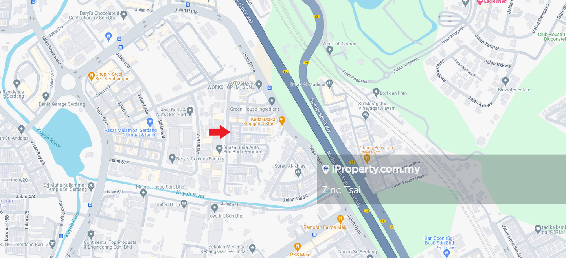The image size is (566, 258).
Task: Click the Chop N Steak restaurant pin
Action: [91, 75]
